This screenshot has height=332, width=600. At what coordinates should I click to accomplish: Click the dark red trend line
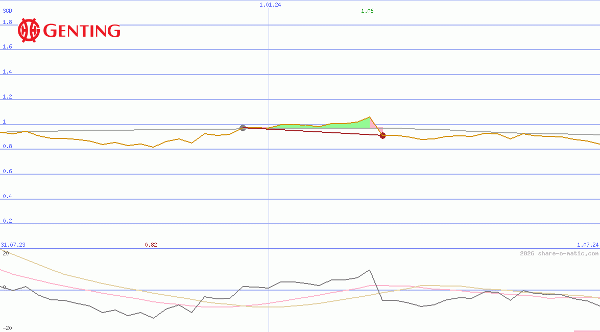tap(313, 131)
